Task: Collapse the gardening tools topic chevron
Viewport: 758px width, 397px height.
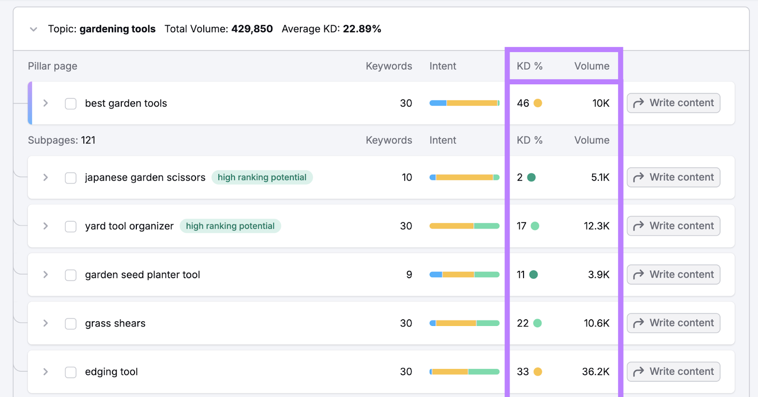Action: point(34,29)
